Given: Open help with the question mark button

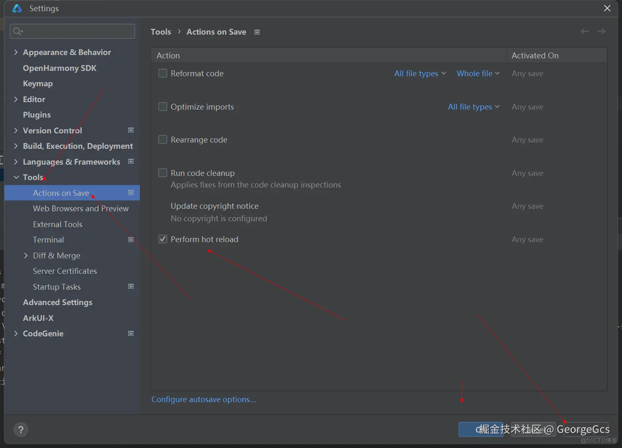Looking at the screenshot, I should pyautogui.click(x=21, y=430).
